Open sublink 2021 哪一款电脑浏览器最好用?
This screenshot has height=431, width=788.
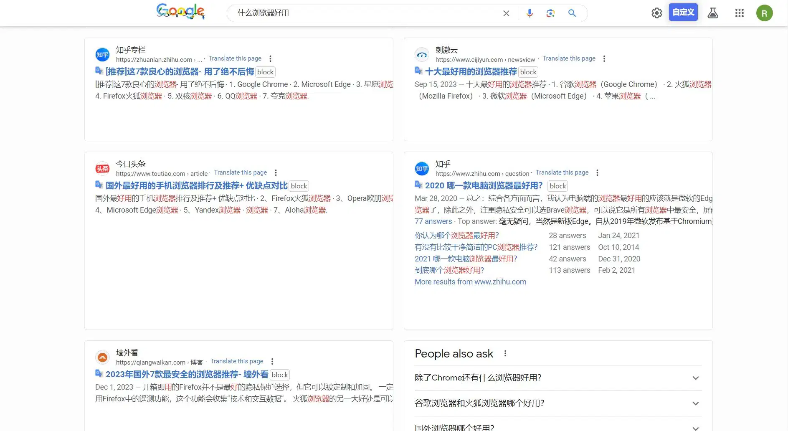click(466, 259)
